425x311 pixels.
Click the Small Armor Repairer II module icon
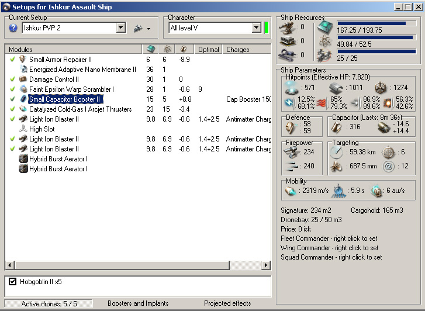[23, 59]
